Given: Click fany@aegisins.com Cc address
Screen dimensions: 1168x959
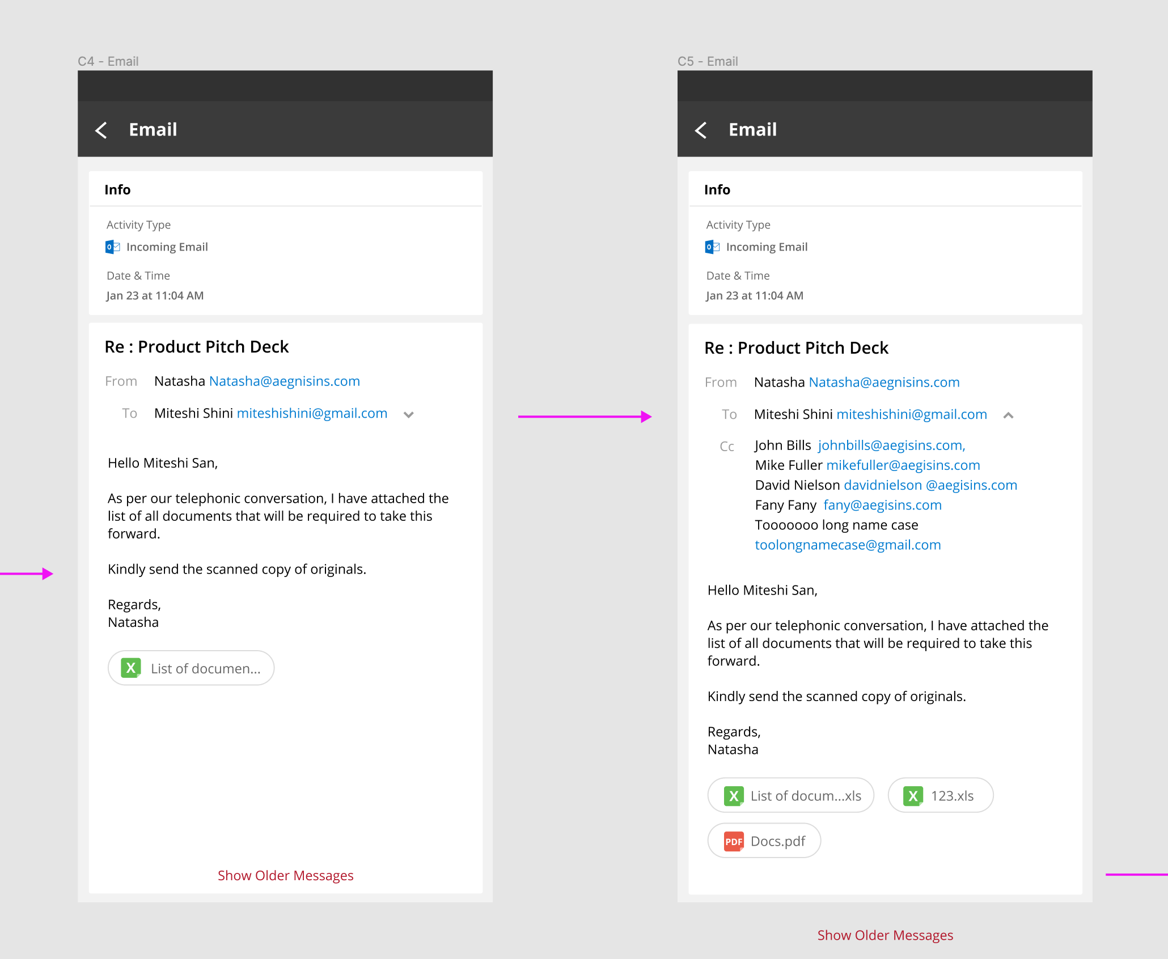Looking at the screenshot, I should click(x=882, y=505).
